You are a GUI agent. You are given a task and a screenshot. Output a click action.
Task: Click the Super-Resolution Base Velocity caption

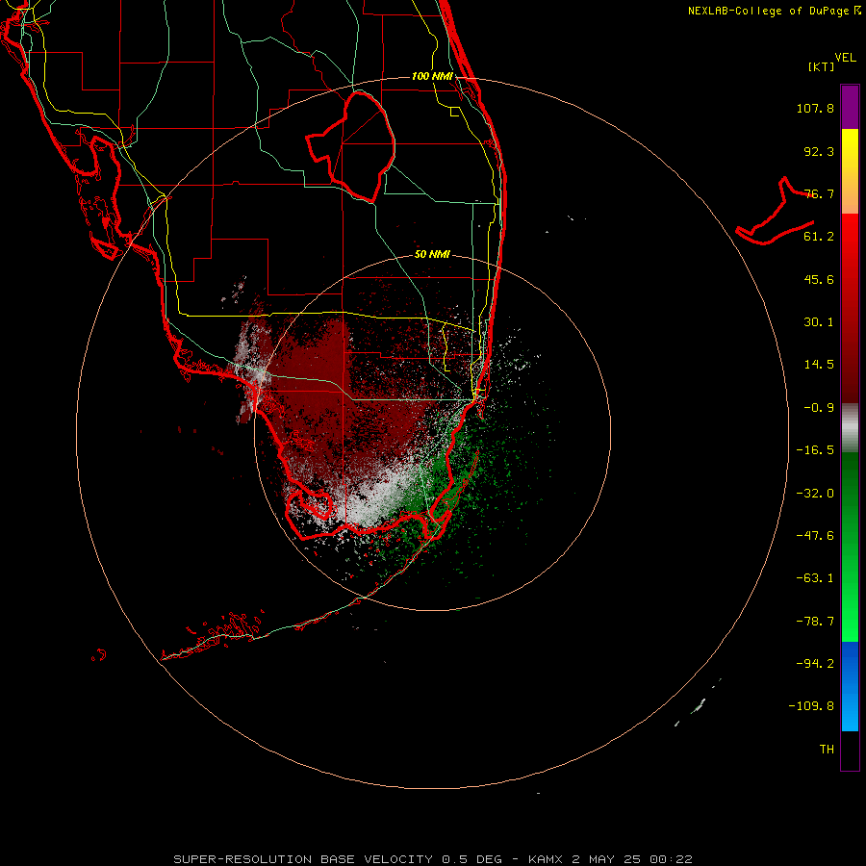point(432,859)
